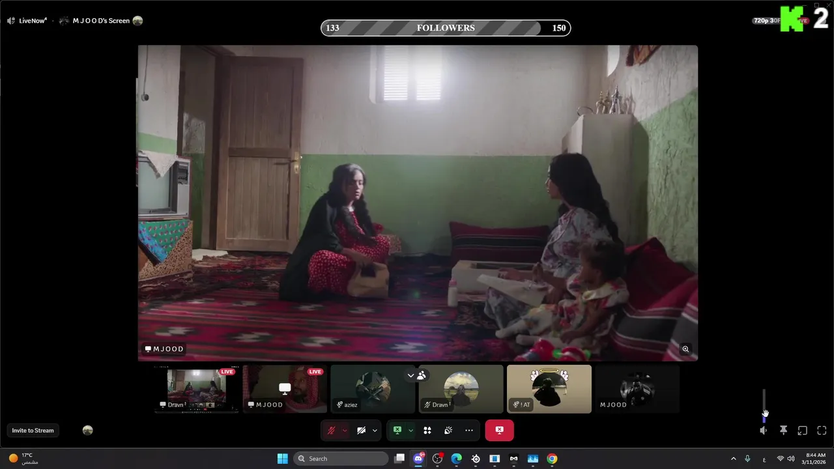Click the followers progress bar

tap(446, 28)
